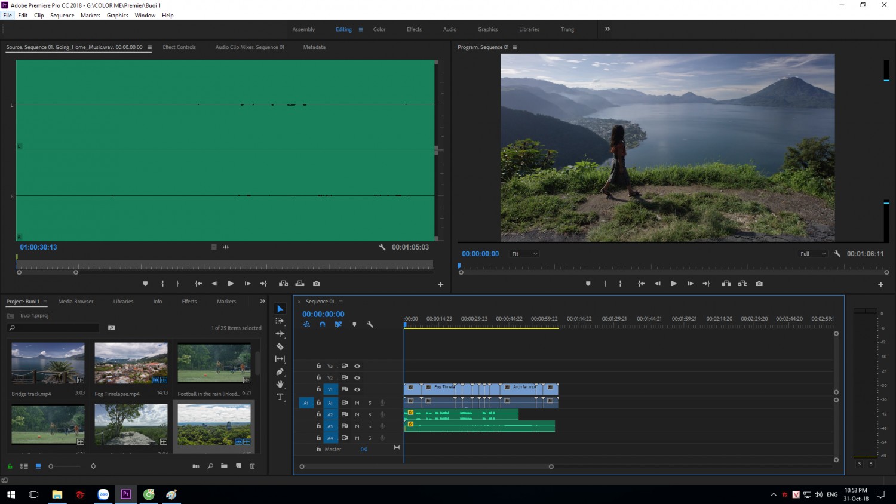Click the Find magnifier in project panel
The height and width of the screenshot is (504, 896).
pos(210,466)
